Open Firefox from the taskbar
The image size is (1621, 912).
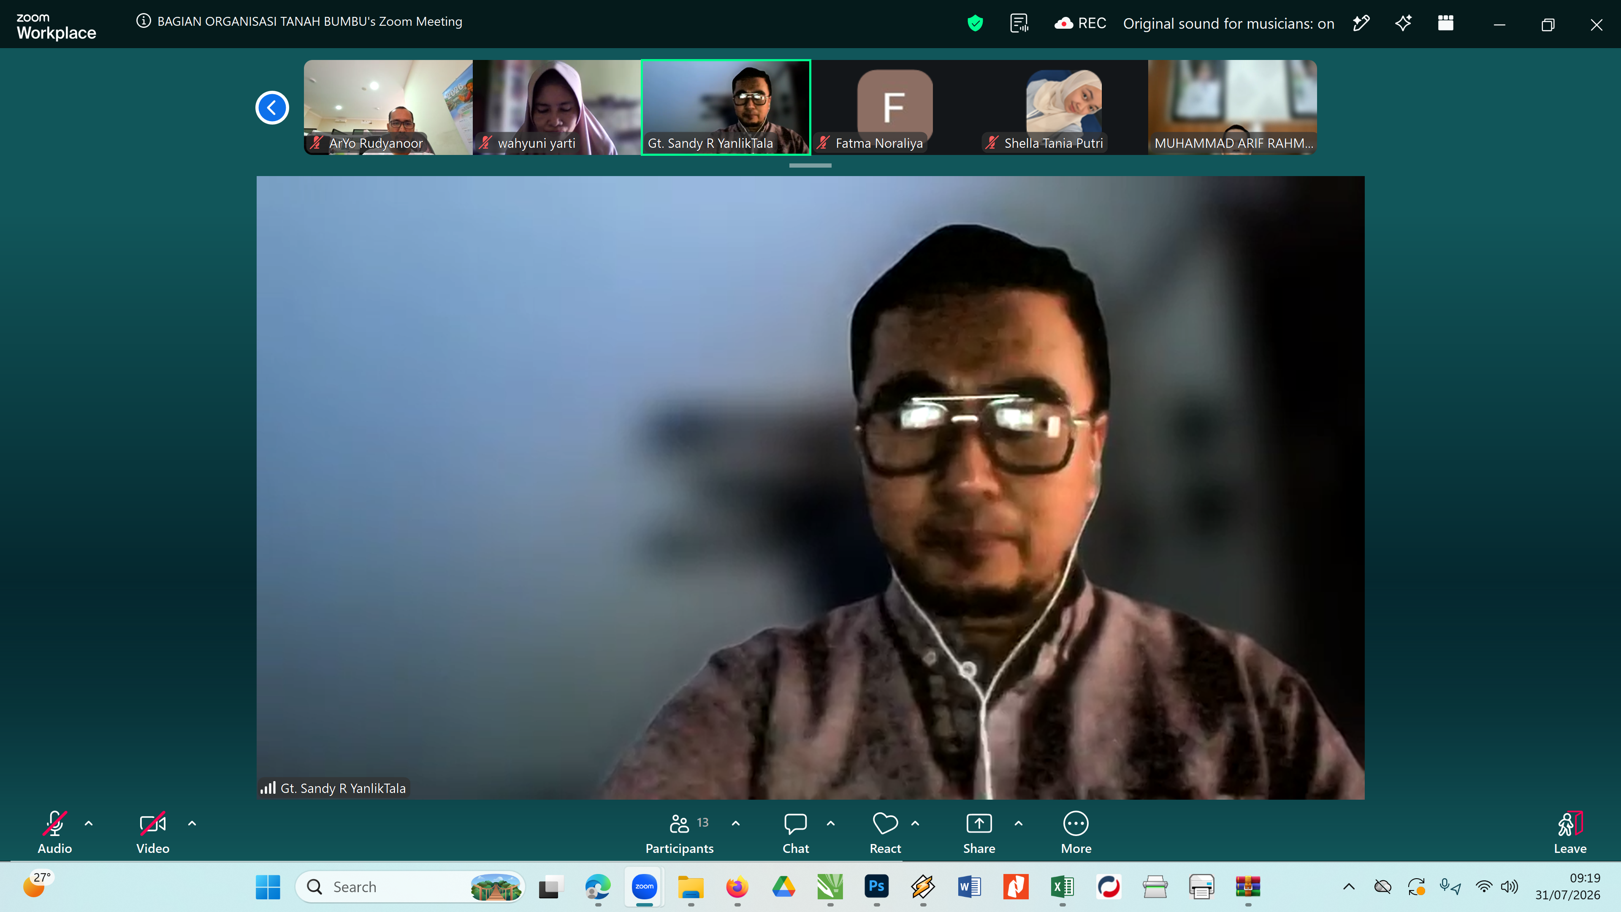(737, 887)
